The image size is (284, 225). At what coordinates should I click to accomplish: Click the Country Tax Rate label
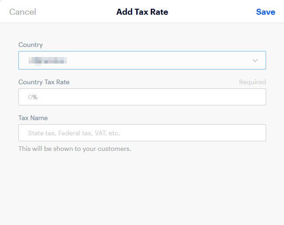44,82
